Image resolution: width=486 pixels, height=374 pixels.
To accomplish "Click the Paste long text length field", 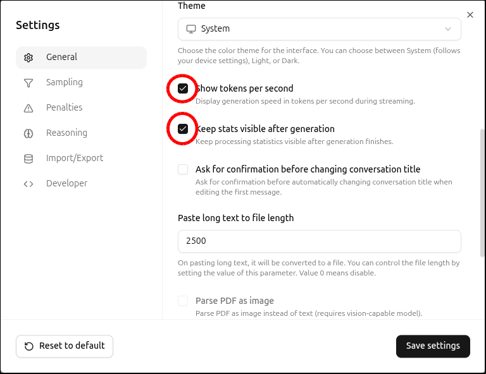I will (x=319, y=241).
